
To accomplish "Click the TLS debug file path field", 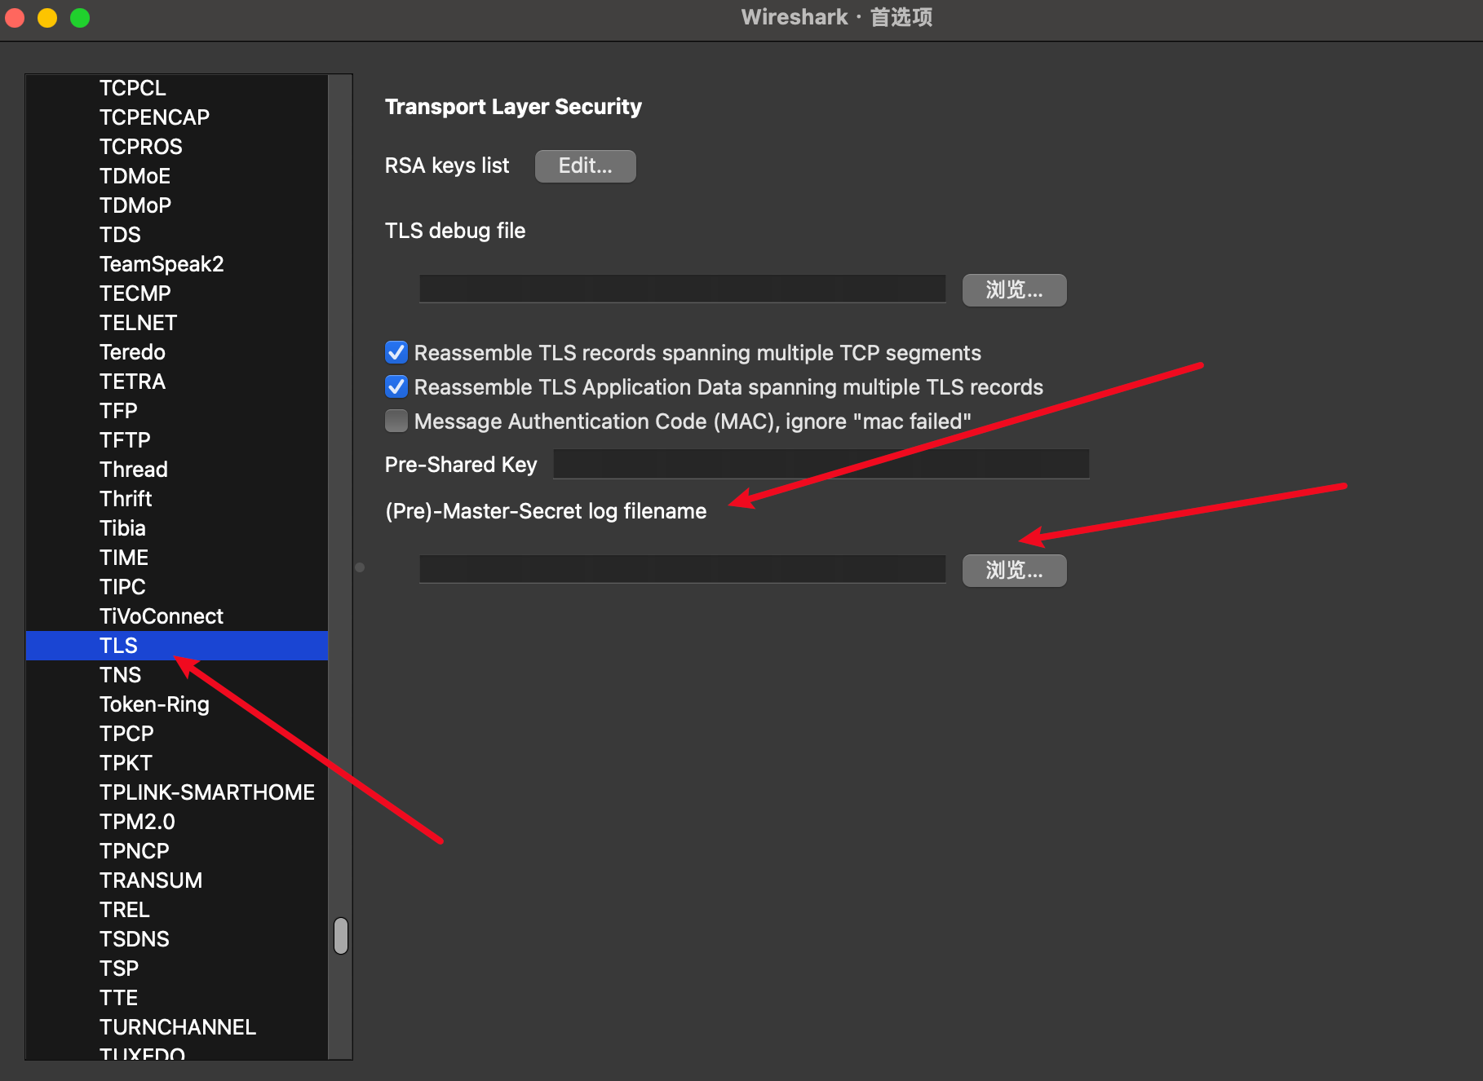I will coord(682,289).
